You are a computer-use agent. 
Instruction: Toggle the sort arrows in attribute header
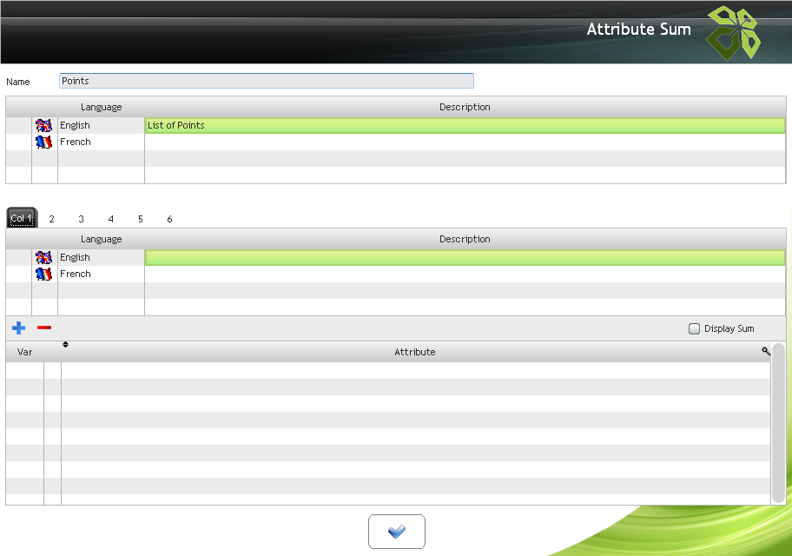(65, 345)
